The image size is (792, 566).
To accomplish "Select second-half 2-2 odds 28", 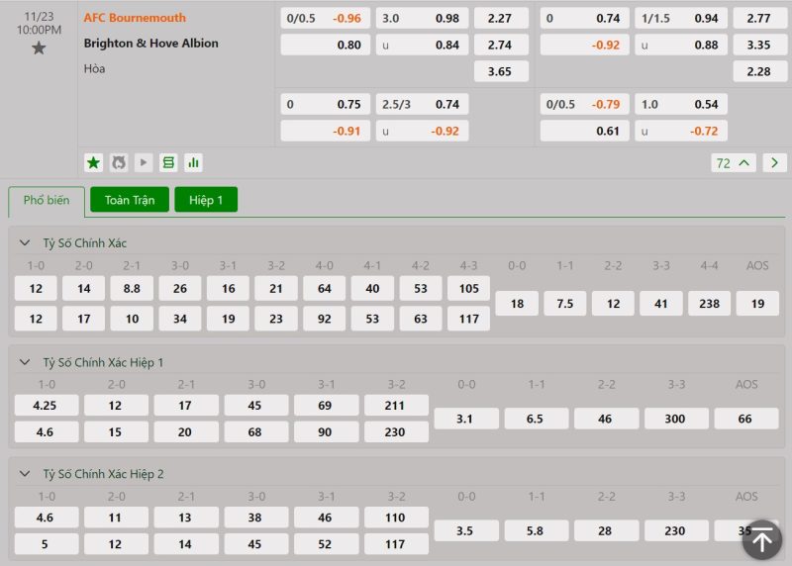I will pyautogui.click(x=606, y=530).
